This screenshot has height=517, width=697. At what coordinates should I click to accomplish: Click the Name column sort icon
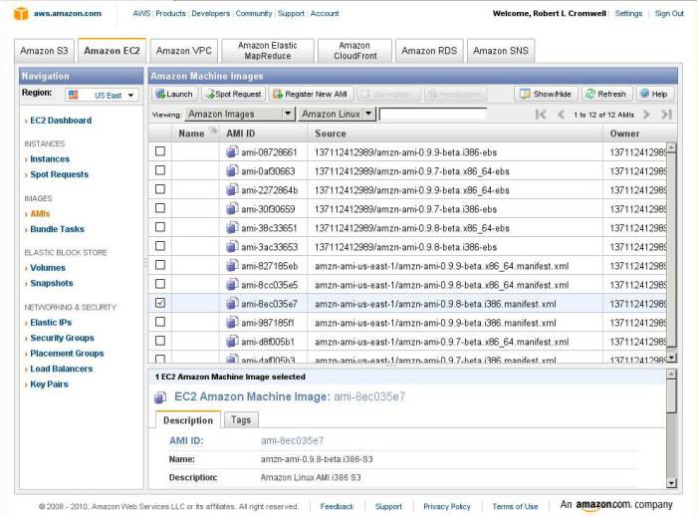(213, 129)
